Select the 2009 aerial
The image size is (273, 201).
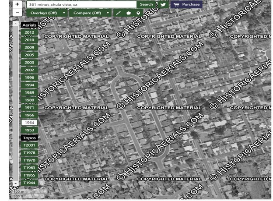[x=29, y=47]
